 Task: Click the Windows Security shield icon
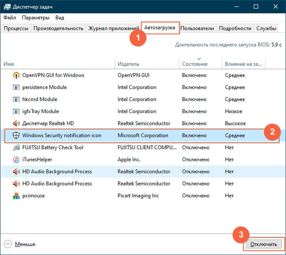16,135
